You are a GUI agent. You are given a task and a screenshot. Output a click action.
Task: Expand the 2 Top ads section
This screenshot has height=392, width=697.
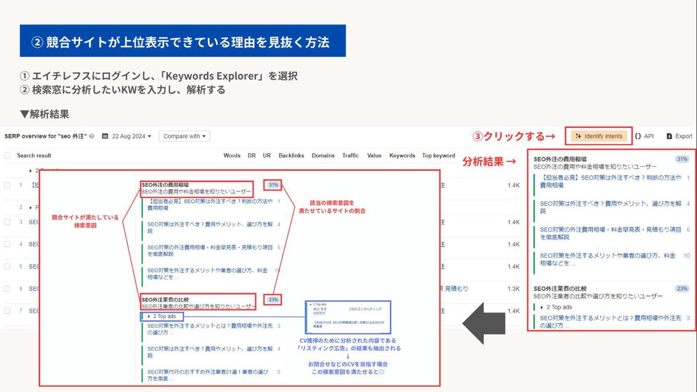tap(161, 316)
